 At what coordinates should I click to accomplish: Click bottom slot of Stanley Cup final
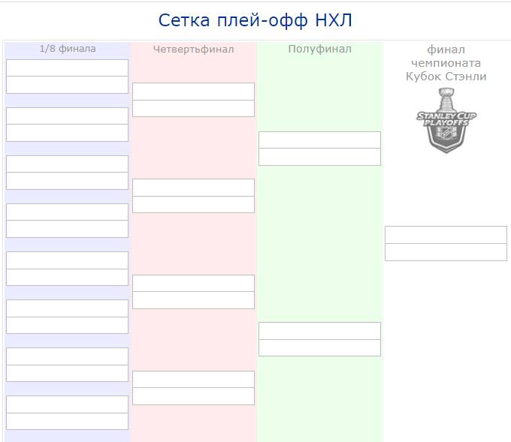click(x=446, y=252)
